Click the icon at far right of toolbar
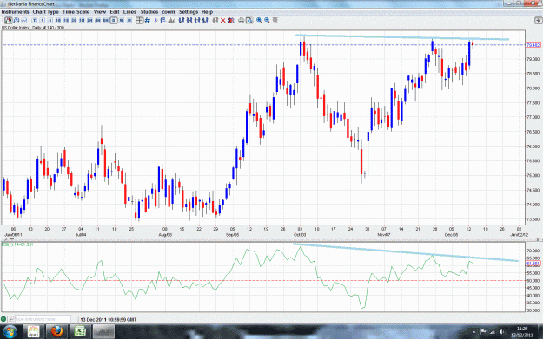543x339 pixels. [x=538, y=21]
